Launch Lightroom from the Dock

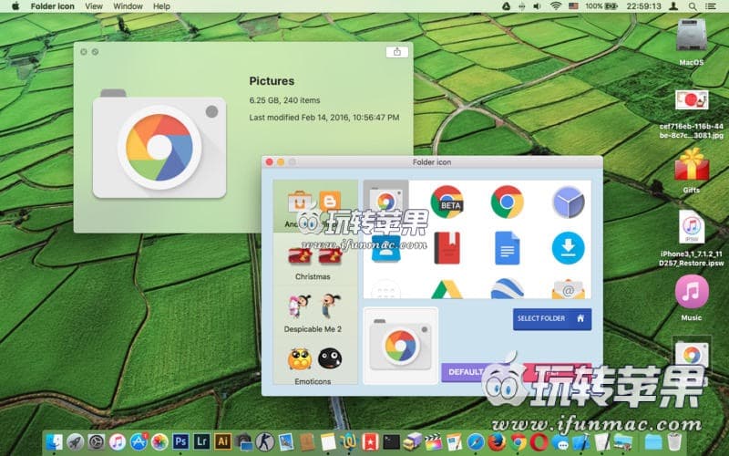click(x=201, y=441)
